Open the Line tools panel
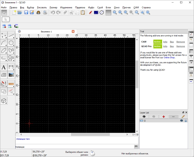Image resolution: width=194 pixels, height=157 pixels. click(x=11, y=35)
